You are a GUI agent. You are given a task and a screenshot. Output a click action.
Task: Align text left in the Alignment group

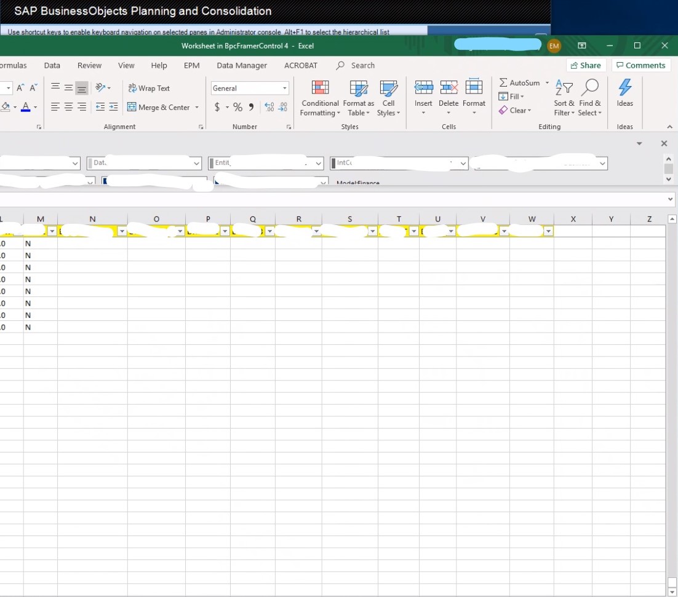[55, 107]
